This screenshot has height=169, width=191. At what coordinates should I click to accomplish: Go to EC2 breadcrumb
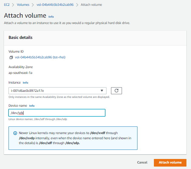[x=7, y=5]
